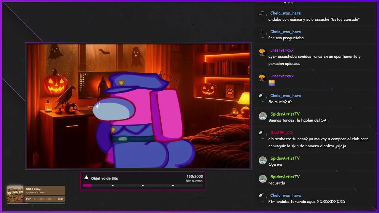379x213 pixels.
Task: Click username unserverxxx above the rainbow flag
Action: pyautogui.click(x=282, y=76)
